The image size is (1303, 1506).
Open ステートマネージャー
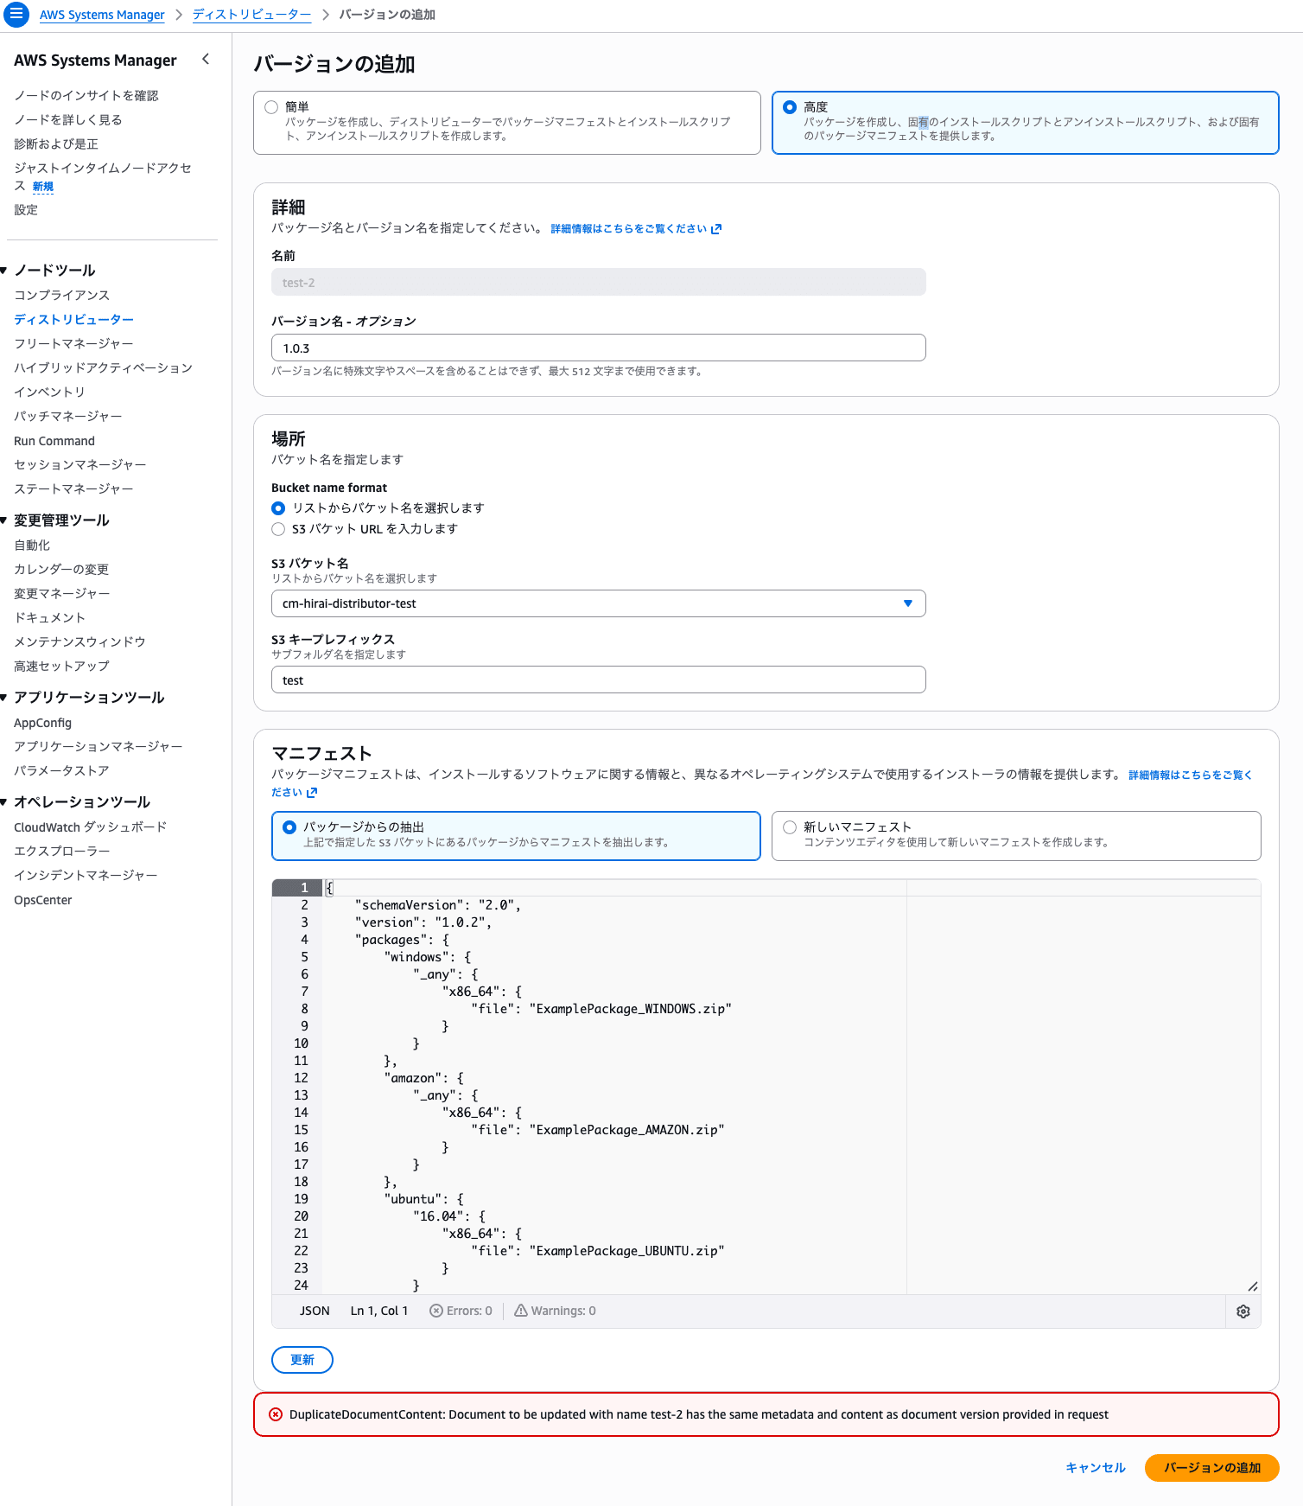(73, 488)
